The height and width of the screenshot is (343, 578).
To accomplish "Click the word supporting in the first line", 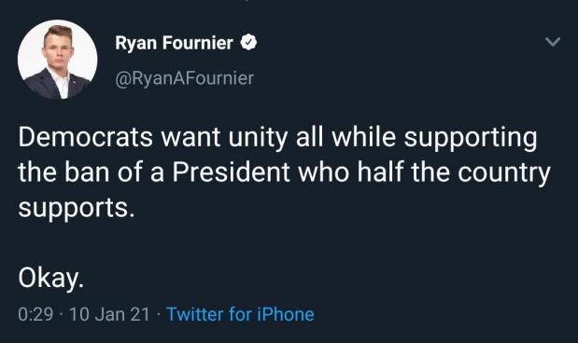I will (x=471, y=138).
